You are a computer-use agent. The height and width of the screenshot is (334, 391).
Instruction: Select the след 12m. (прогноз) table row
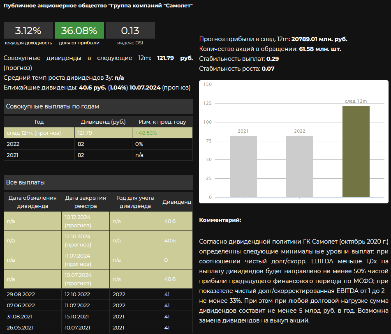pyautogui.click(x=39, y=133)
